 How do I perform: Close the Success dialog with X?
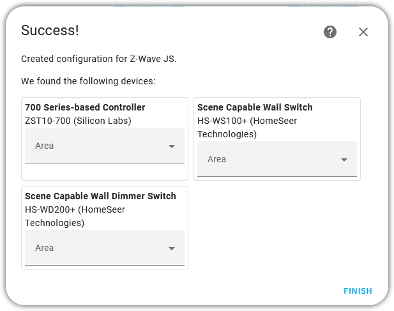[363, 32]
